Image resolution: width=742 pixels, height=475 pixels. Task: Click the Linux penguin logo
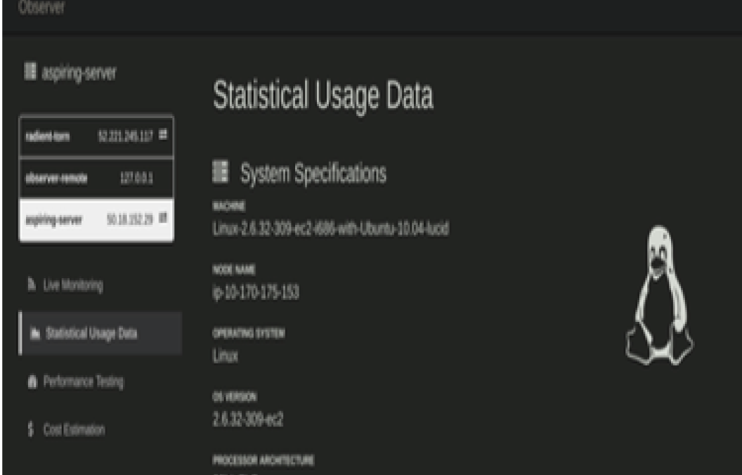[x=658, y=296]
